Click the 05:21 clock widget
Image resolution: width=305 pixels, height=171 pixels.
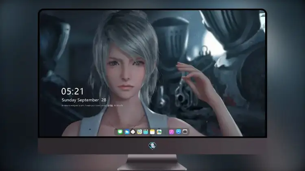pos(72,91)
